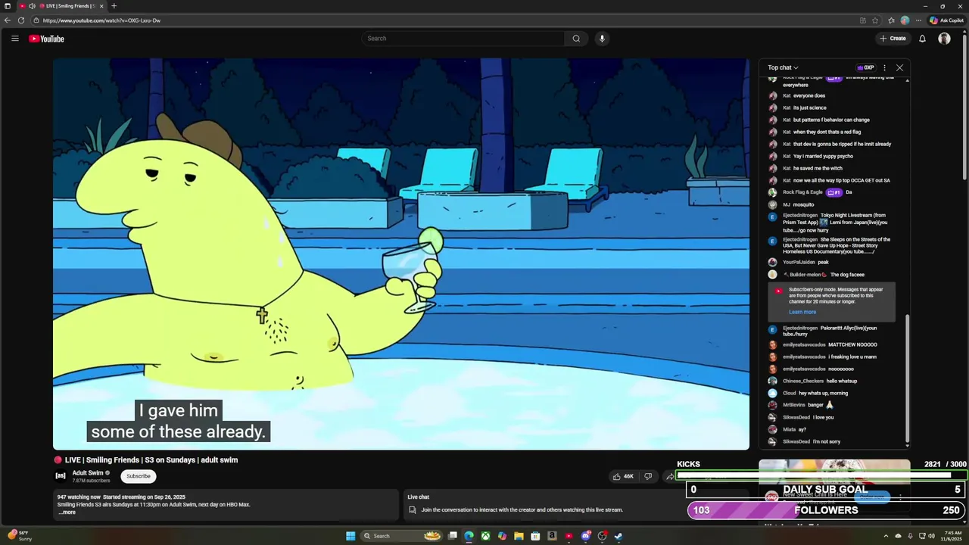Screen dimensions: 969x545
Task: Open a new browser tab
Action: tap(114, 6)
